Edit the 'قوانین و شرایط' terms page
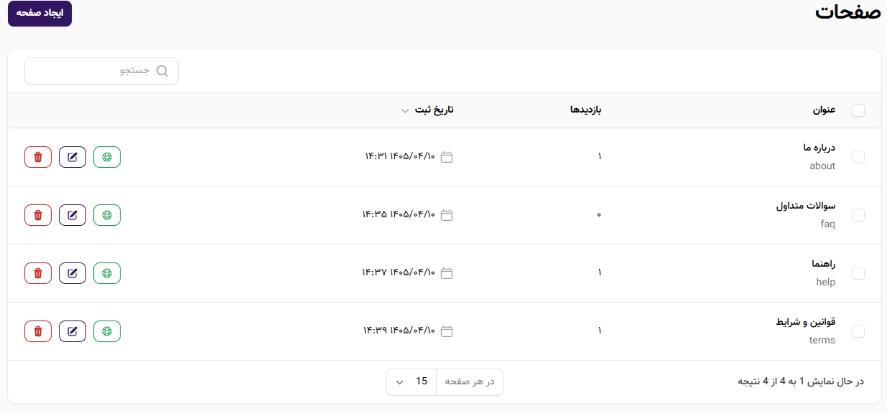 (73, 331)
